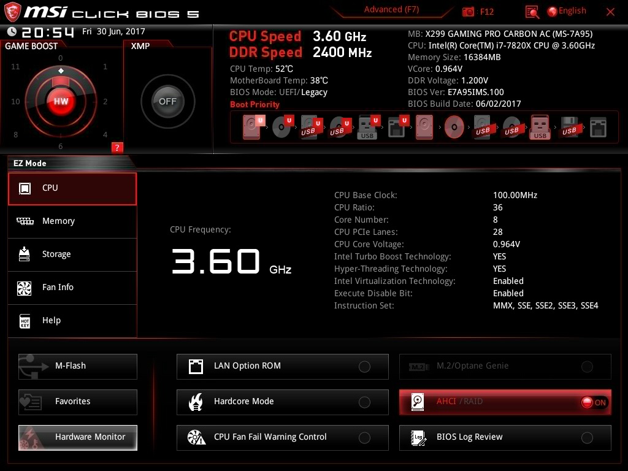This screenshot has width=628, height=471.
Task: Click the last network boot device icon
Action: (598, 127)
